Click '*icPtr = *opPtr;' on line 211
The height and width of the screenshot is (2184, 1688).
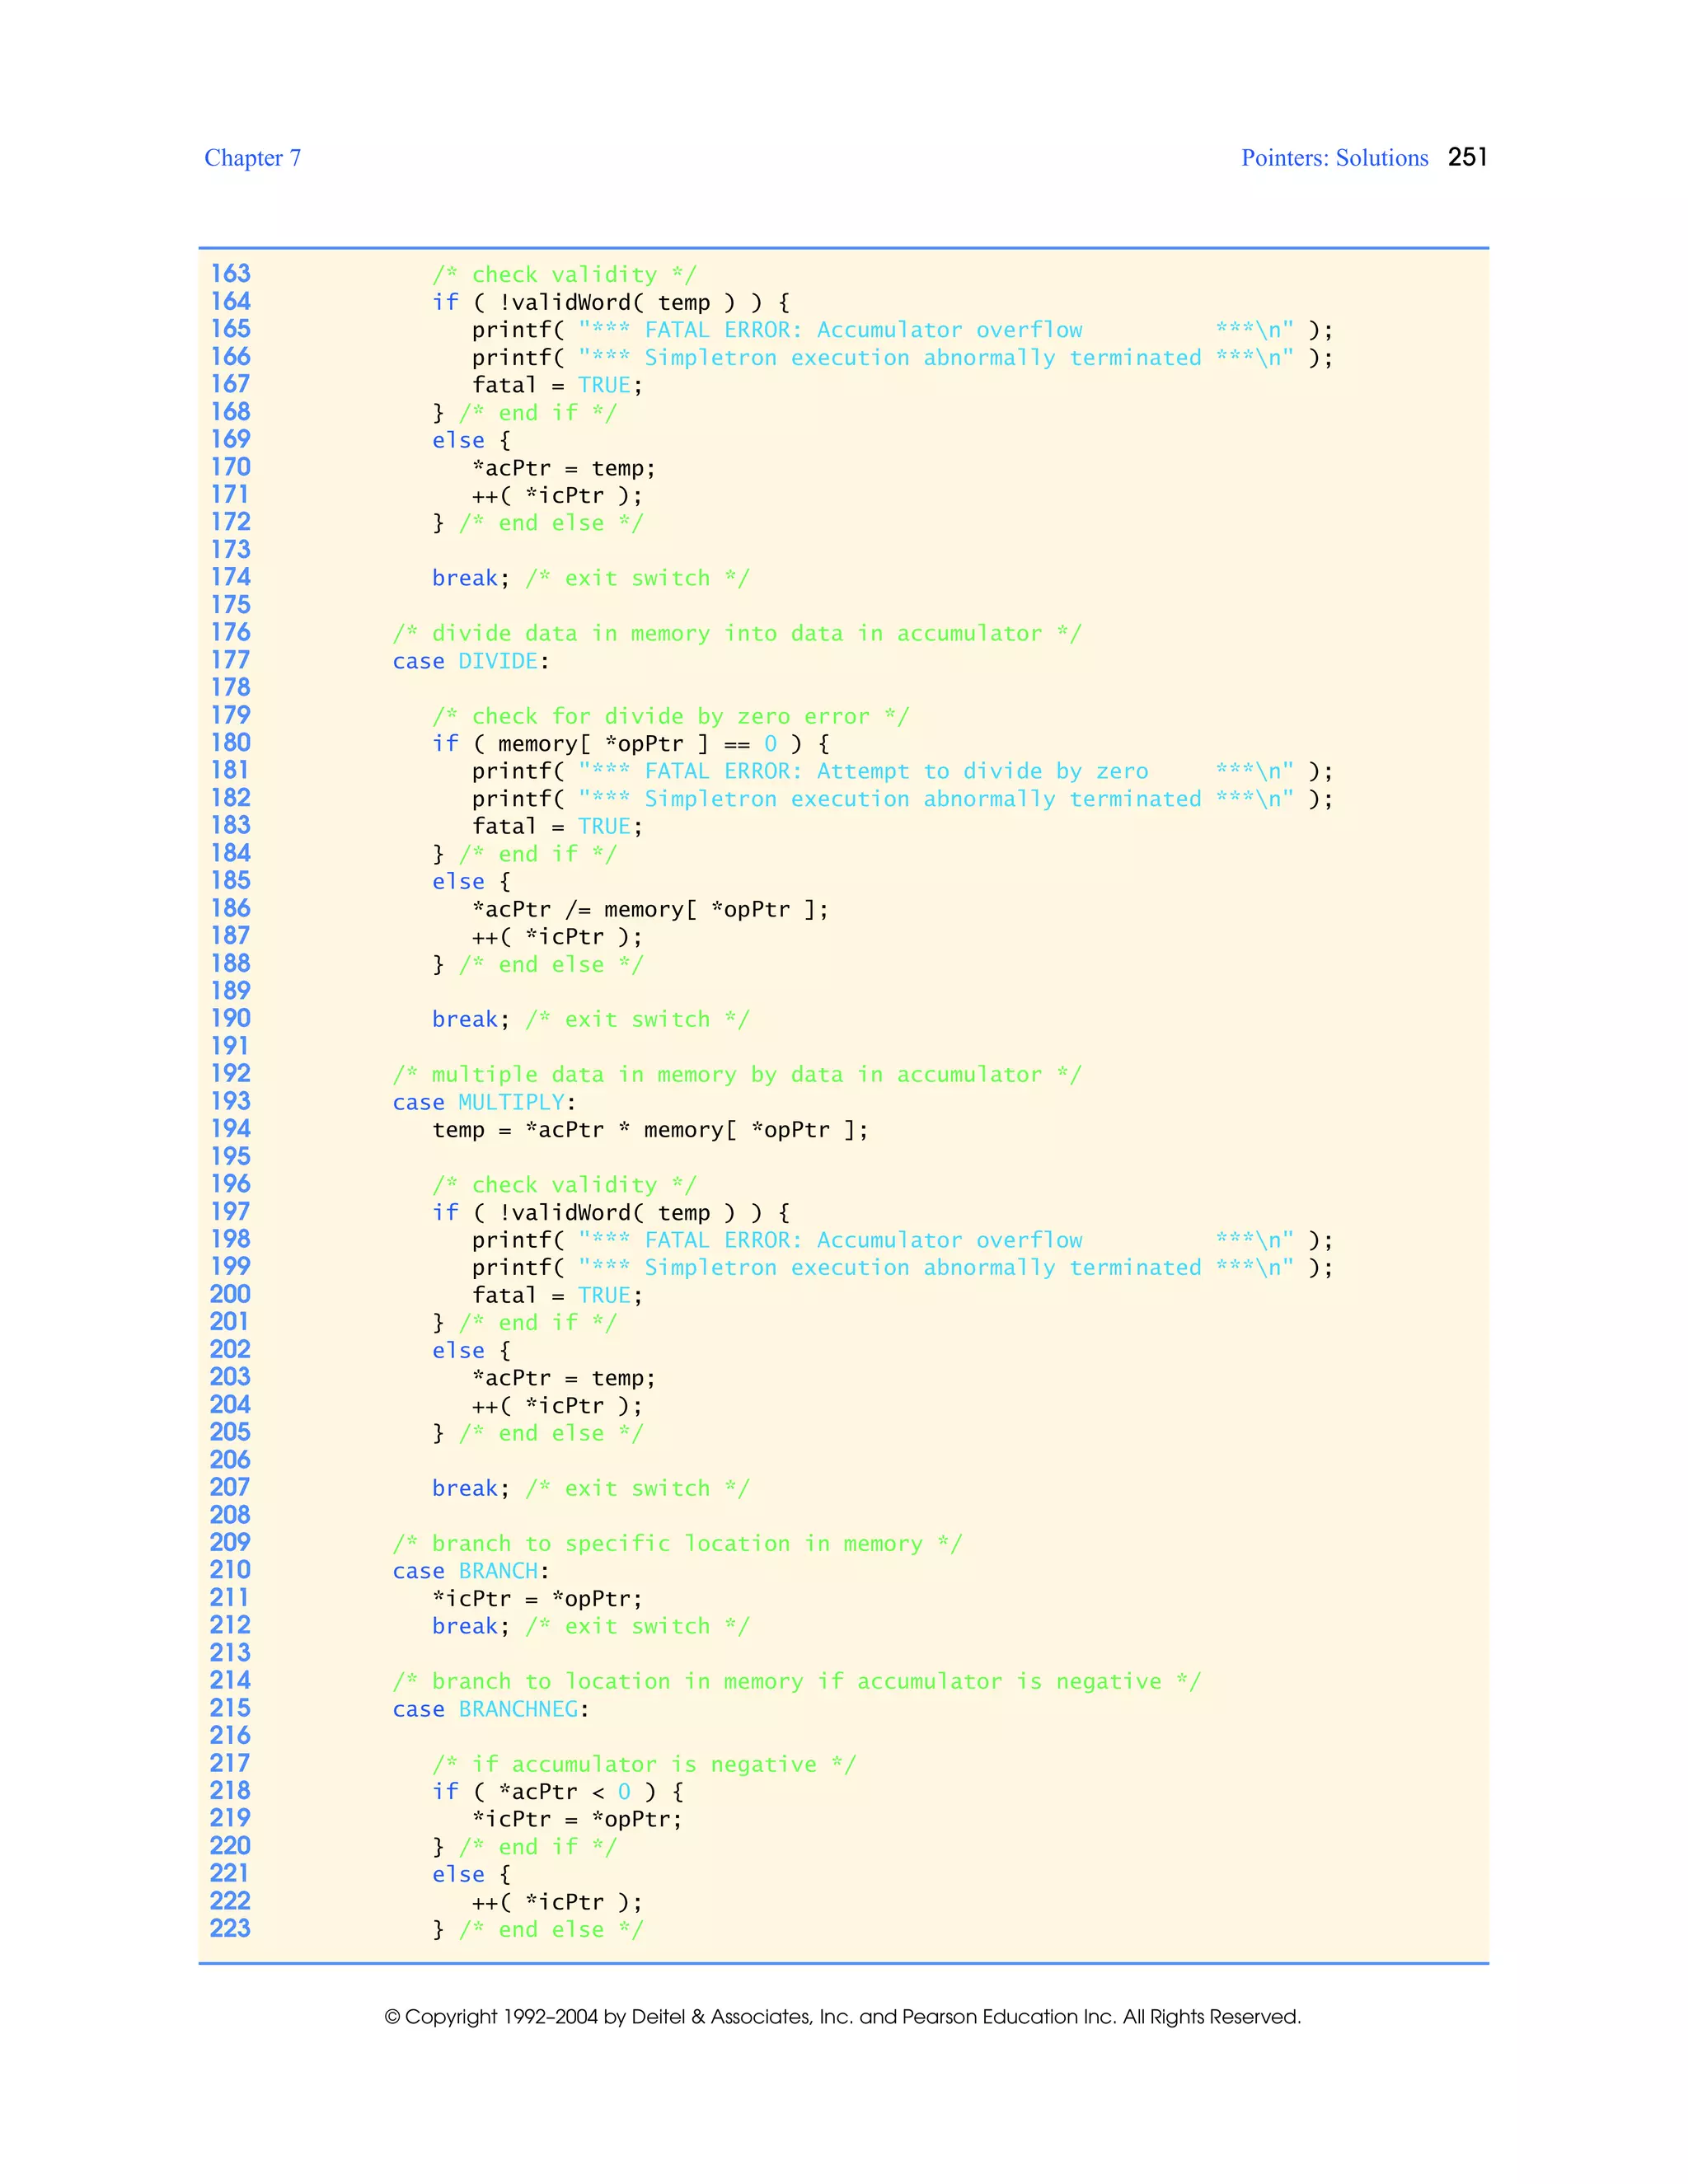537,1598
